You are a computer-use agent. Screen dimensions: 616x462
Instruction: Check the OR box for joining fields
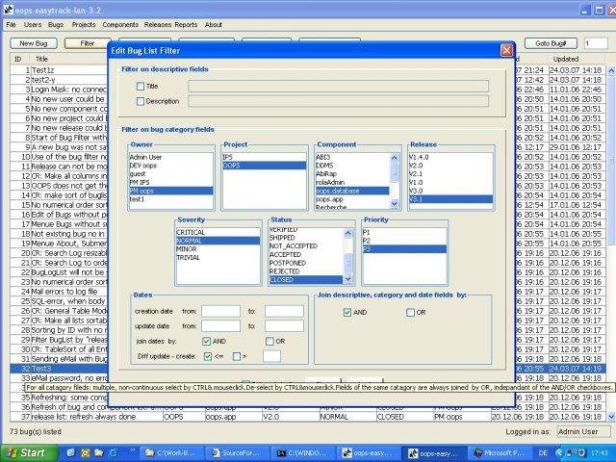click(x=410, y=312)
